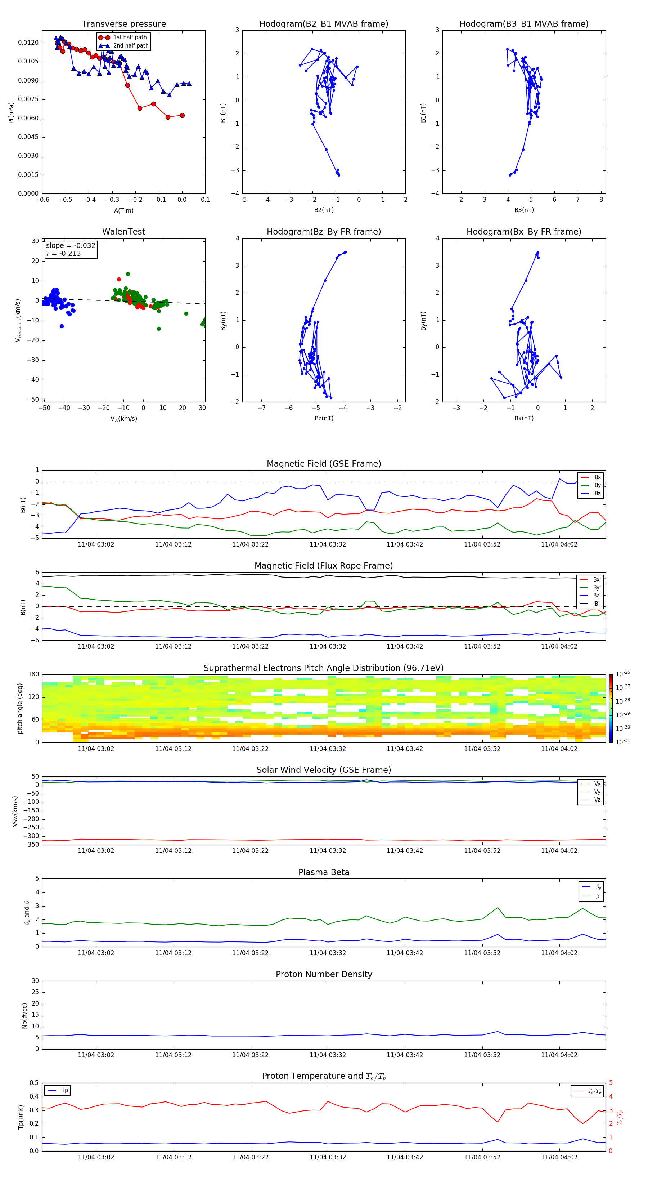Viewport: 648px width, 1189px height.
Task: Click the "B3(nT)" x-axis label
Action: [524, 210]
